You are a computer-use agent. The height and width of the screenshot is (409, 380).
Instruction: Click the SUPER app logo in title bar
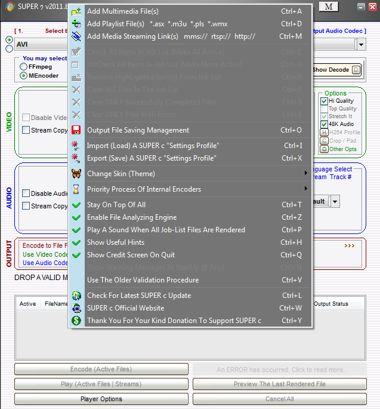coord(10,7)
